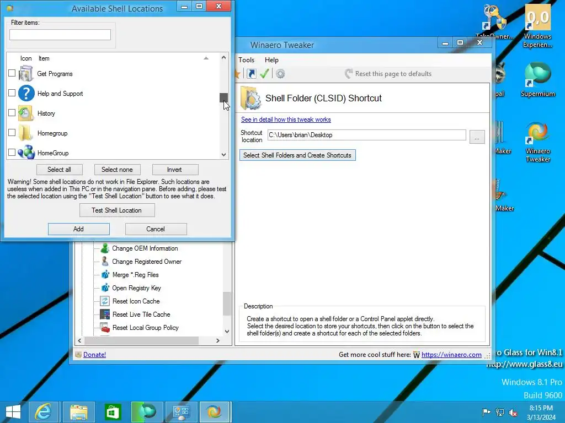
Task: Click Select Shell Folders and Create Shortcuts
Action: [297, 155]
